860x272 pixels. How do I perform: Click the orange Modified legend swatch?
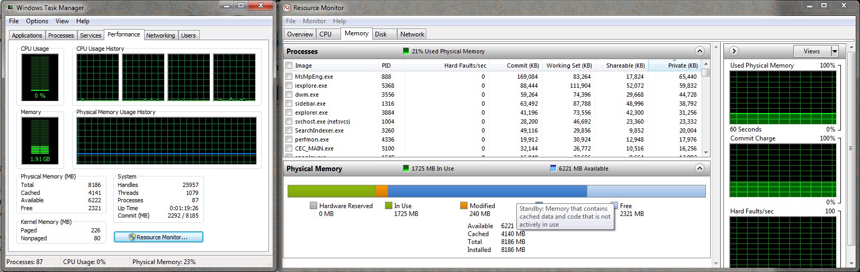464,205
